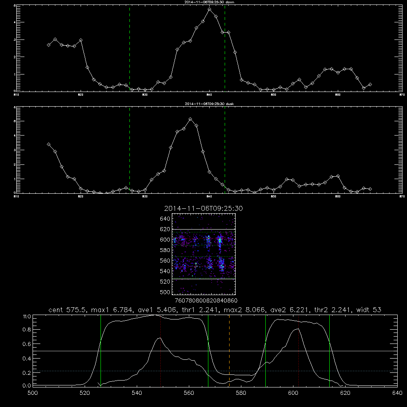This screenshot has height=407, width=407.
Task: Click the 'widt 53' value
Action: [369, 310]
